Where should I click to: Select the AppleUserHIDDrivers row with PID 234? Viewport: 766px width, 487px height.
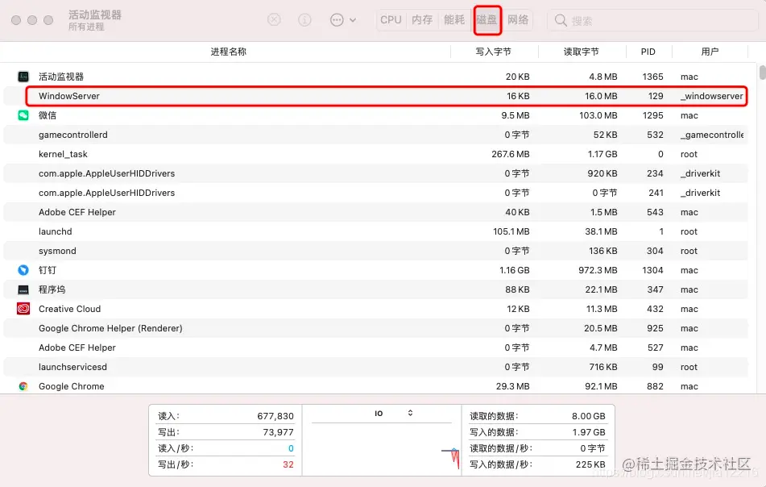pyautogui.click(x=375, y=173)
